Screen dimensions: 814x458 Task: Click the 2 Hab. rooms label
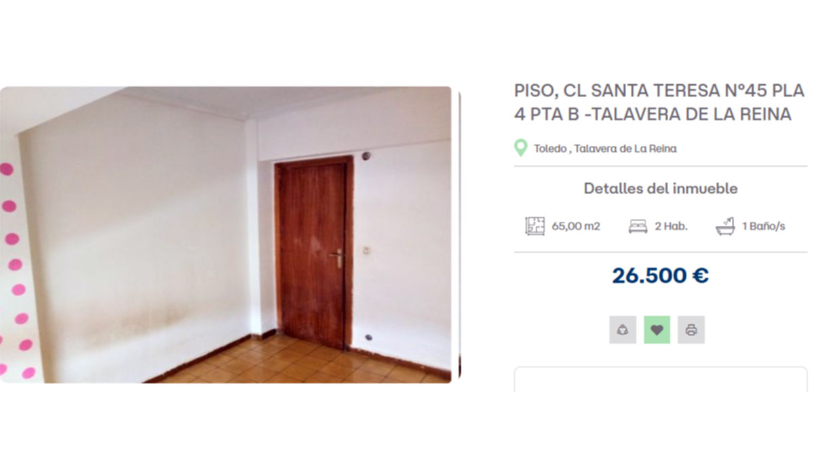[x=671, y=227]
